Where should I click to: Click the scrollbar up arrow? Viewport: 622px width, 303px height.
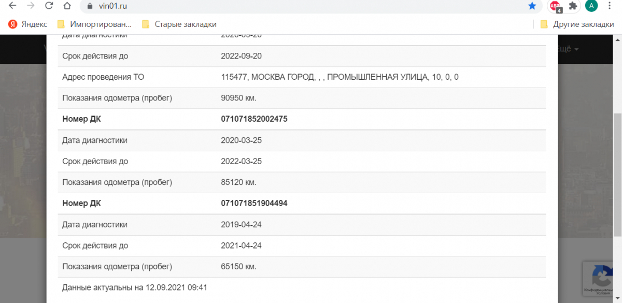pos(617,40)
